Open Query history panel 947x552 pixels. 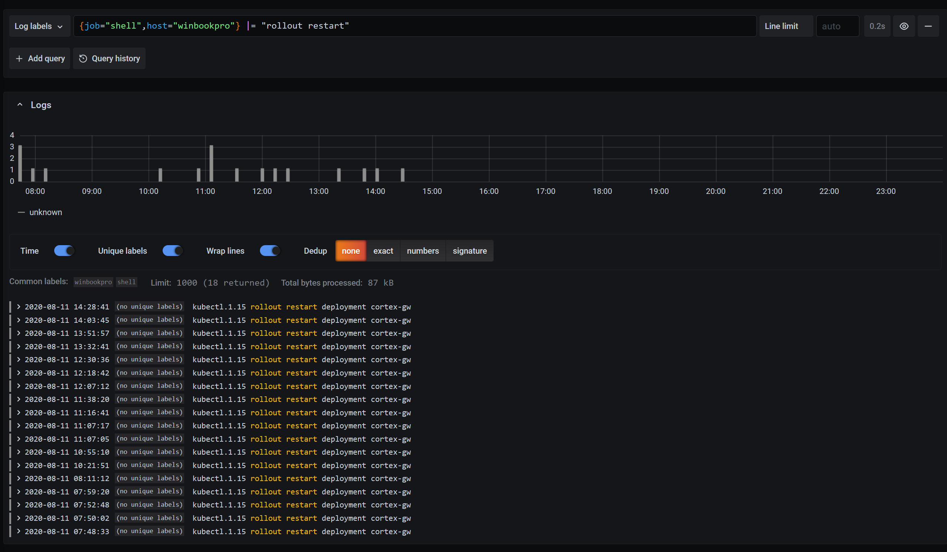[110, 58]
